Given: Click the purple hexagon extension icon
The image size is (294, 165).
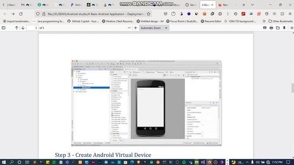Looking at the screenshot, I should point(189,14).
